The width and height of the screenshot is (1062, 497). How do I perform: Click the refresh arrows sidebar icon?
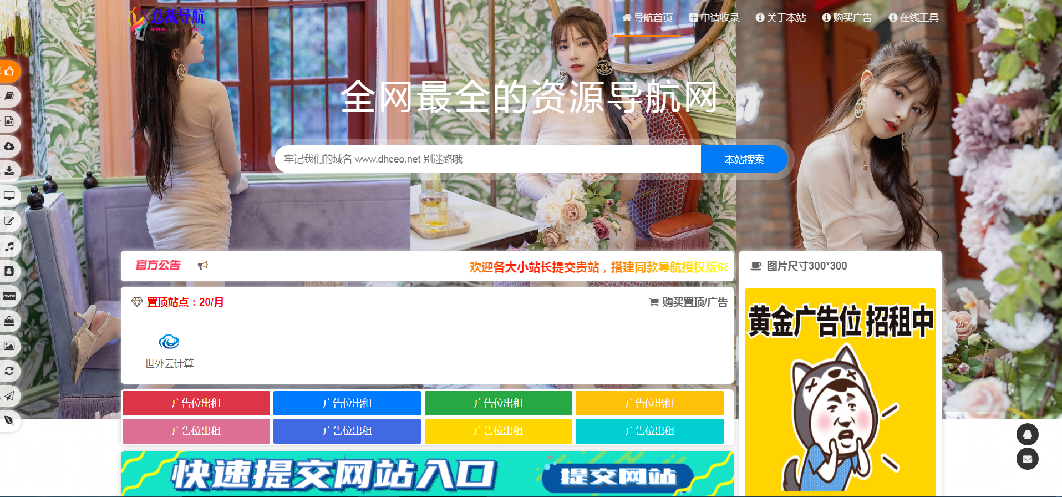click(9, 371)
